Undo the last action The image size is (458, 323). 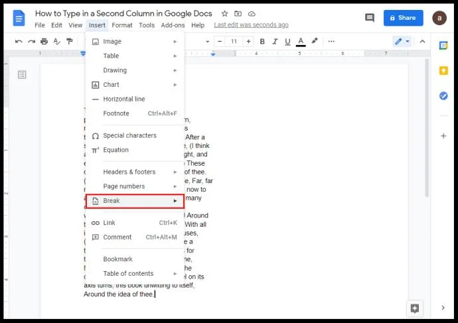(x=19, y=41)
